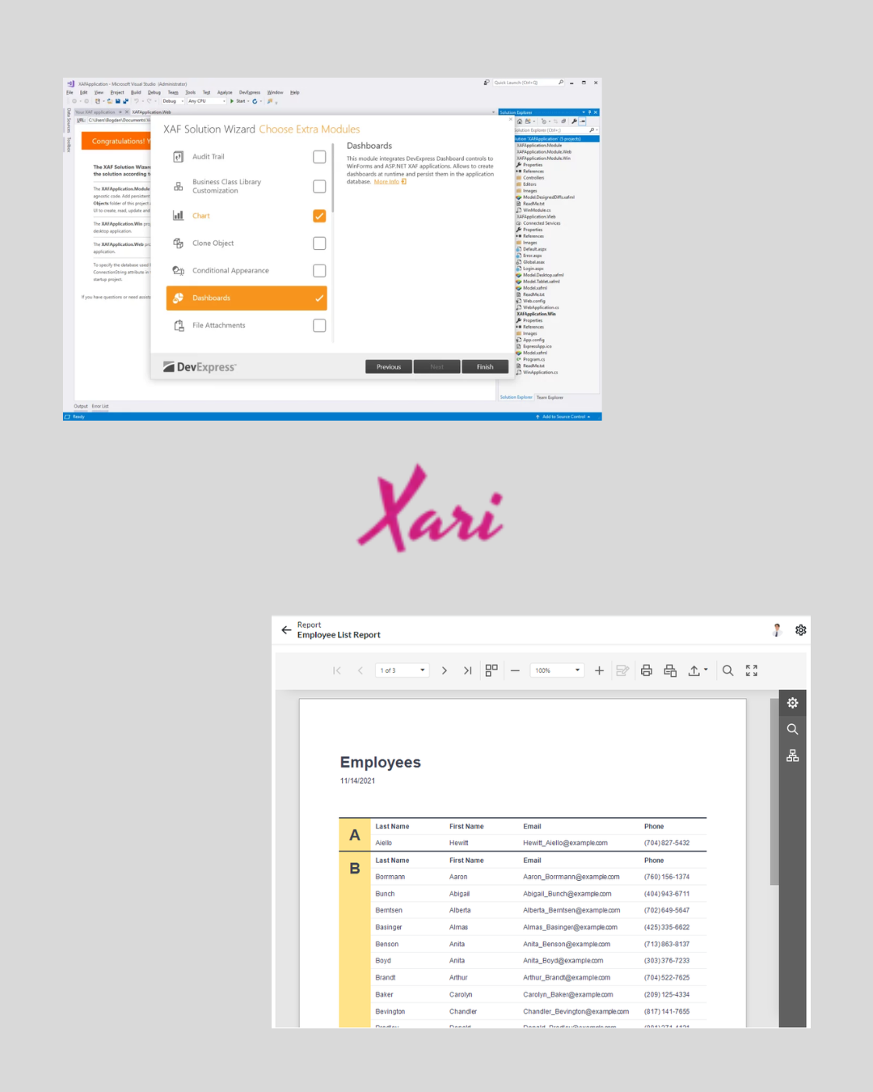873x1092 pixels.
Task: Open the Any CPU platform dropdown
Action: point(207,101)
